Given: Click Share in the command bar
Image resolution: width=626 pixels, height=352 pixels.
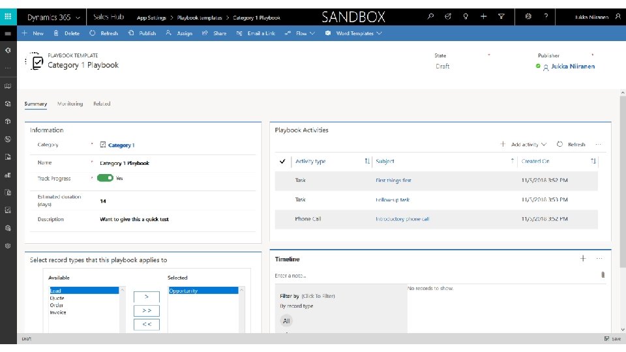Looking at the screenshot, I should (x=214, y=33).
